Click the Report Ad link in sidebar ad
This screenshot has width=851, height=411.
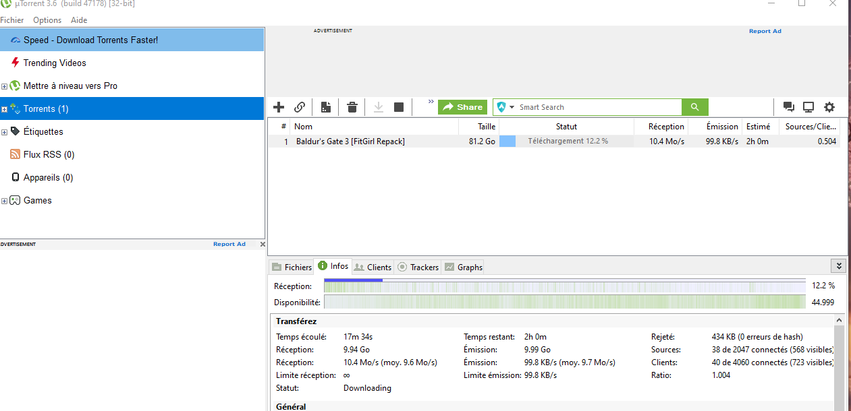(229, 244)
